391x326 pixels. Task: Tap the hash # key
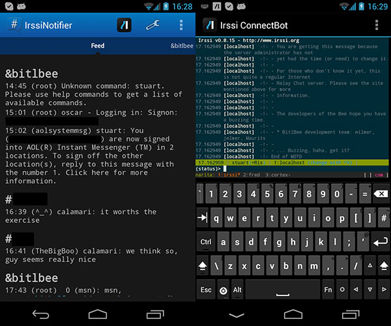tap(384, 218)
